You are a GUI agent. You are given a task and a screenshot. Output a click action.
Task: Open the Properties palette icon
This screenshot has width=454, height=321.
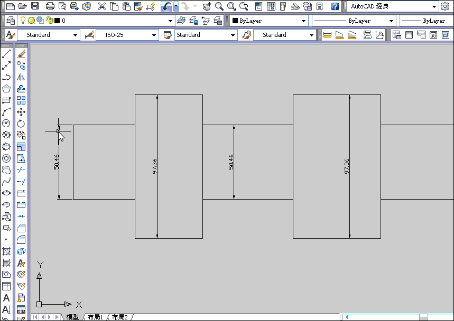258,6
